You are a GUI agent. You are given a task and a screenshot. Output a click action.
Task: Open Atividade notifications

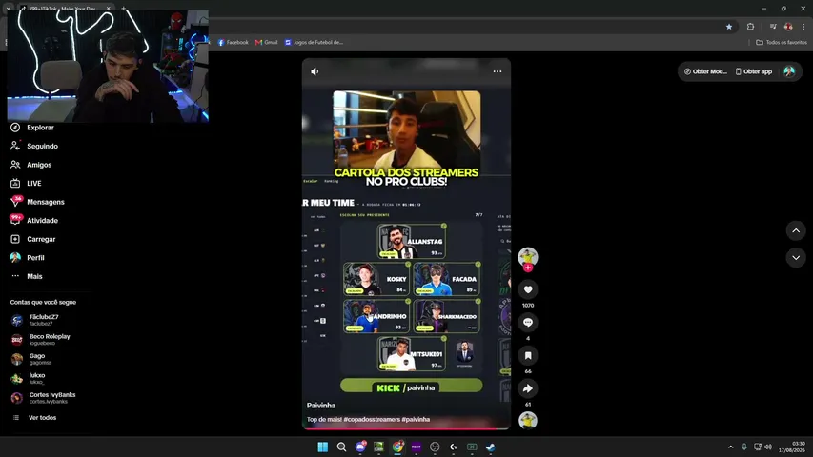[x=34, y=220]
